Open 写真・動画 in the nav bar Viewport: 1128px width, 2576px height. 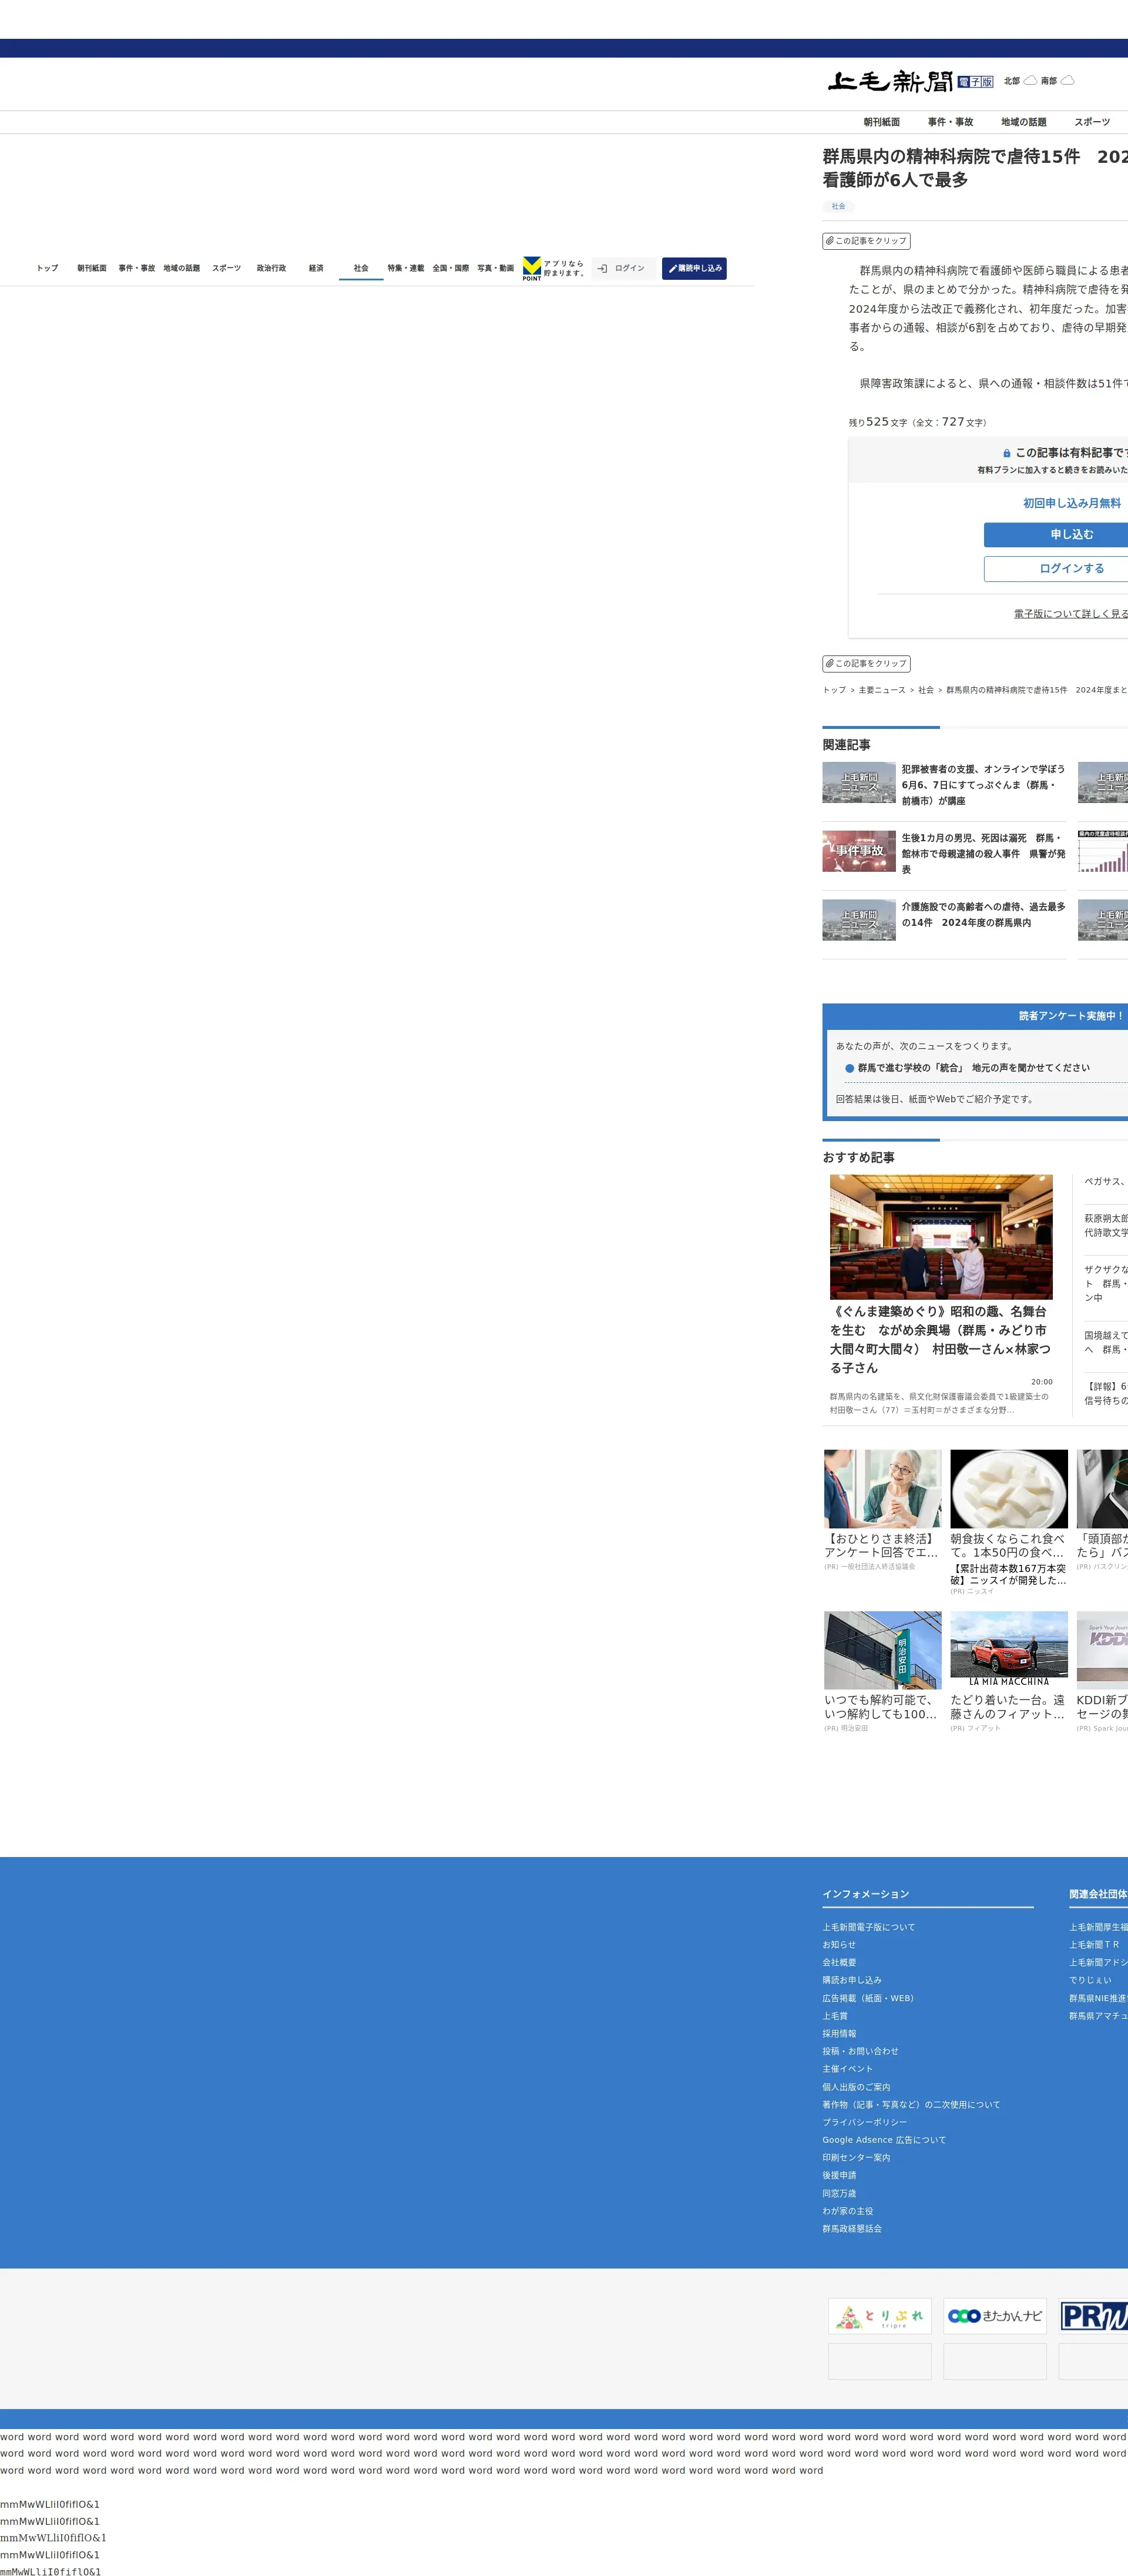[x=496, y=268]
